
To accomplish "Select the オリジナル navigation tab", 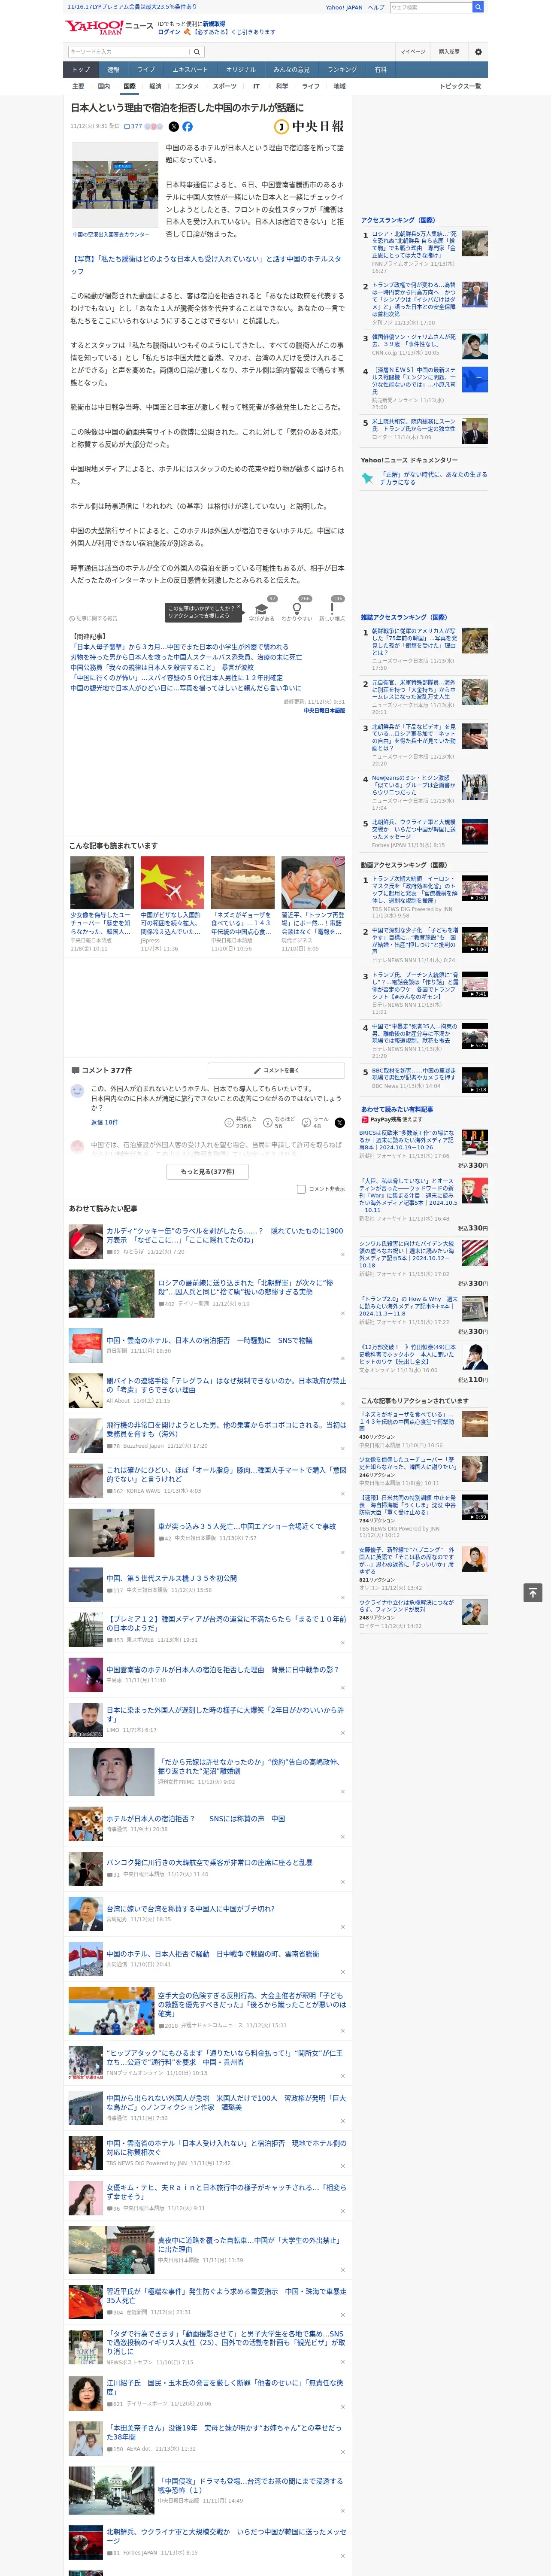I will point(241,70).
